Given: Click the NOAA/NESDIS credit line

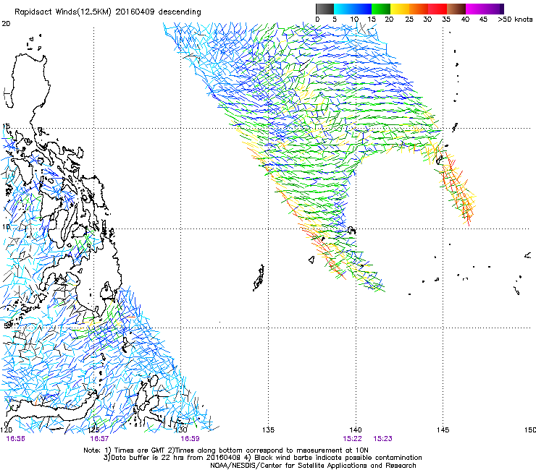Looking at the screenshot, I should click(313, 466).
